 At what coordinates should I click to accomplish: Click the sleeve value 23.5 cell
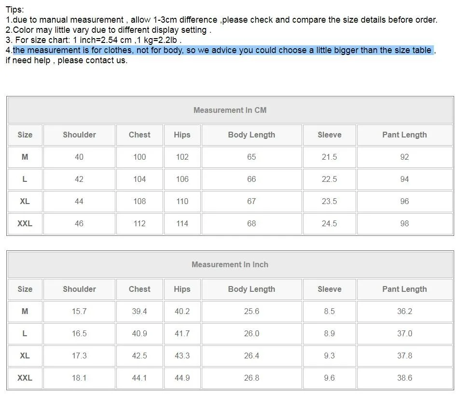tap(329, 201)
